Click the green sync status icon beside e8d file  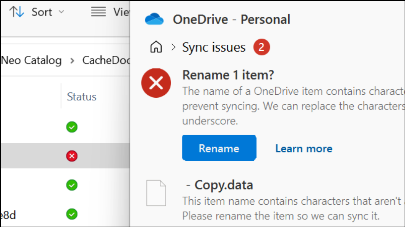[71, 214]
